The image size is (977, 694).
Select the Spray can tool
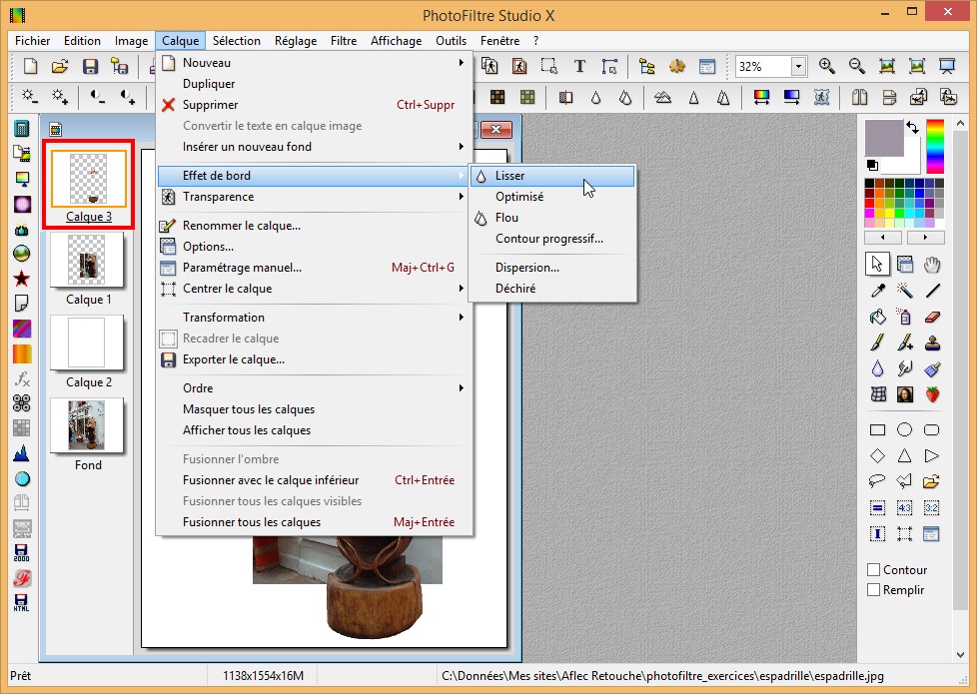905,317
